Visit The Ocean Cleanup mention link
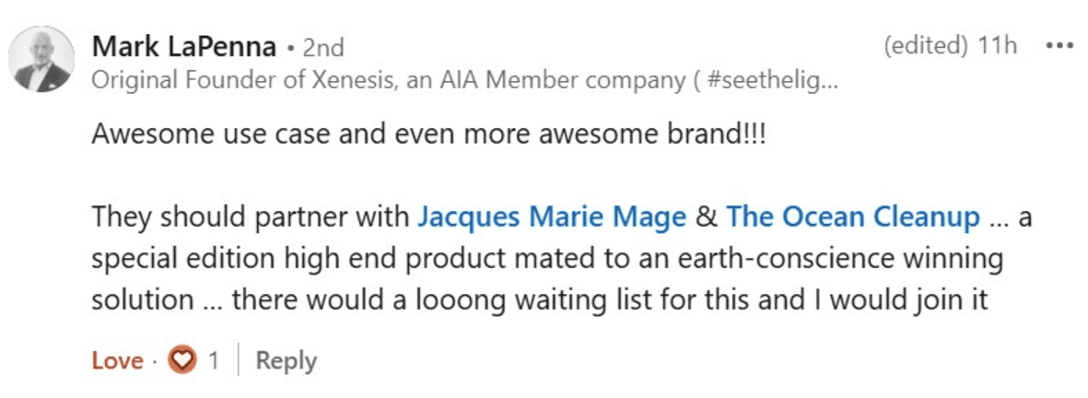The image size is (1088, 398). pyautogui.click(x=852, y=217)
